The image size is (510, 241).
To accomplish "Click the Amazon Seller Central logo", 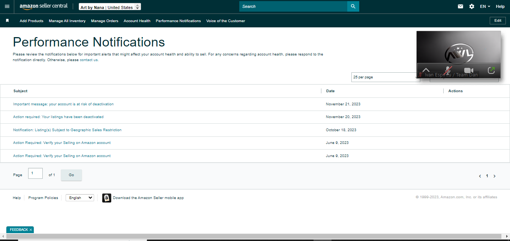I will (43, 6).
